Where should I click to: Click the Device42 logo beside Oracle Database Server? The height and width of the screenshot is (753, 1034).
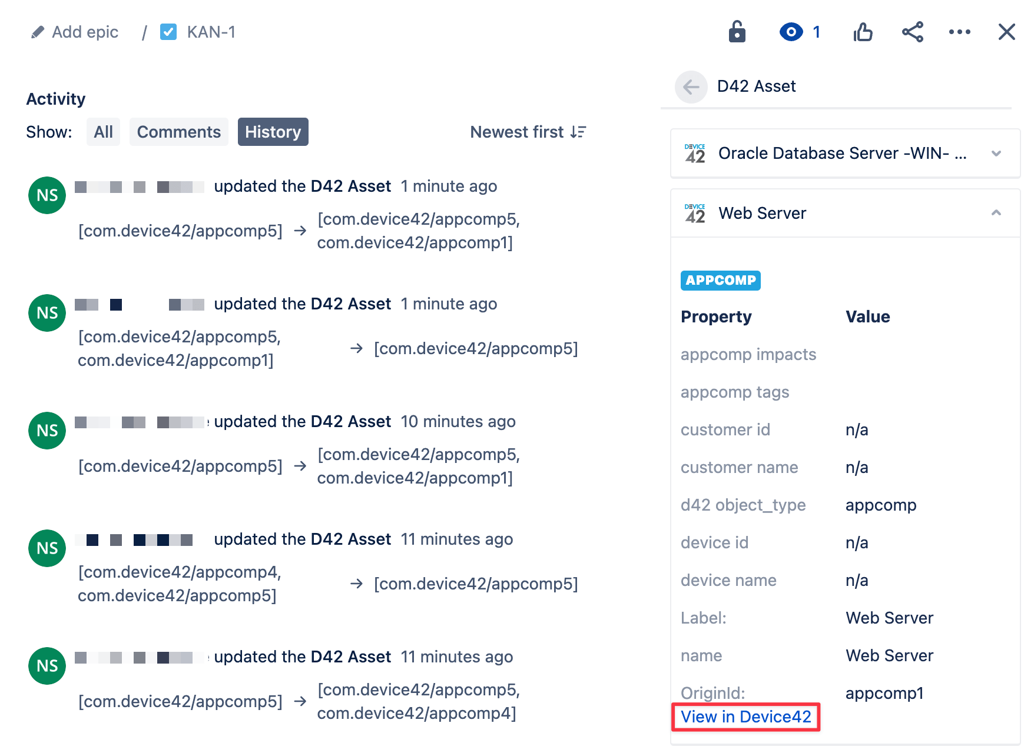coord(695,153)
